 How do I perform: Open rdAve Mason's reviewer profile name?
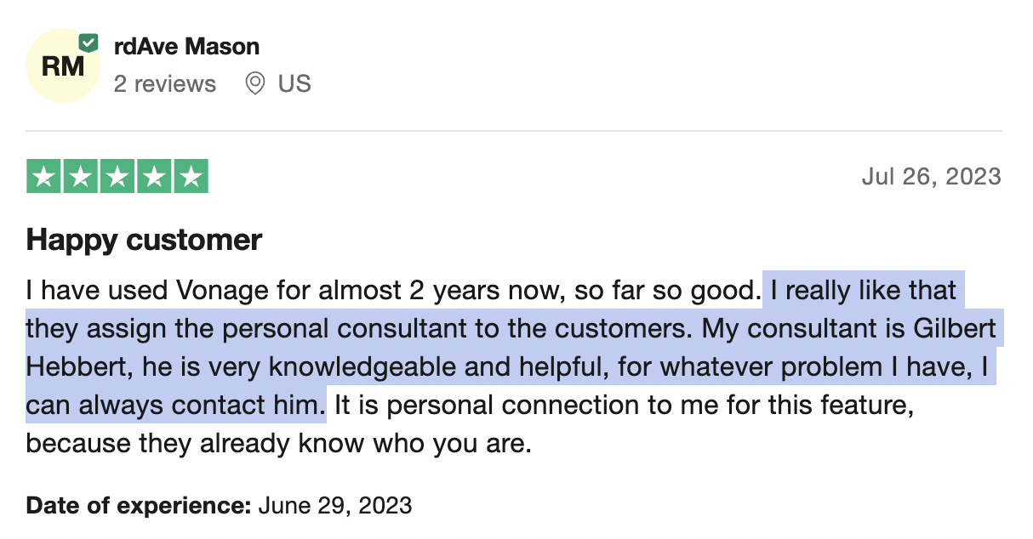[186, 46]
